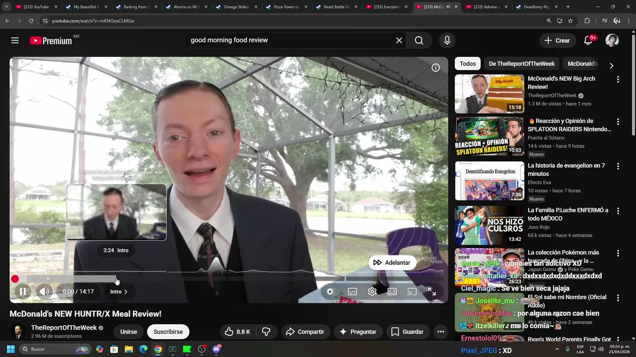The height and width of the screenshot is (357, 636).
Task: Clear the search box text
Action: 399,41
